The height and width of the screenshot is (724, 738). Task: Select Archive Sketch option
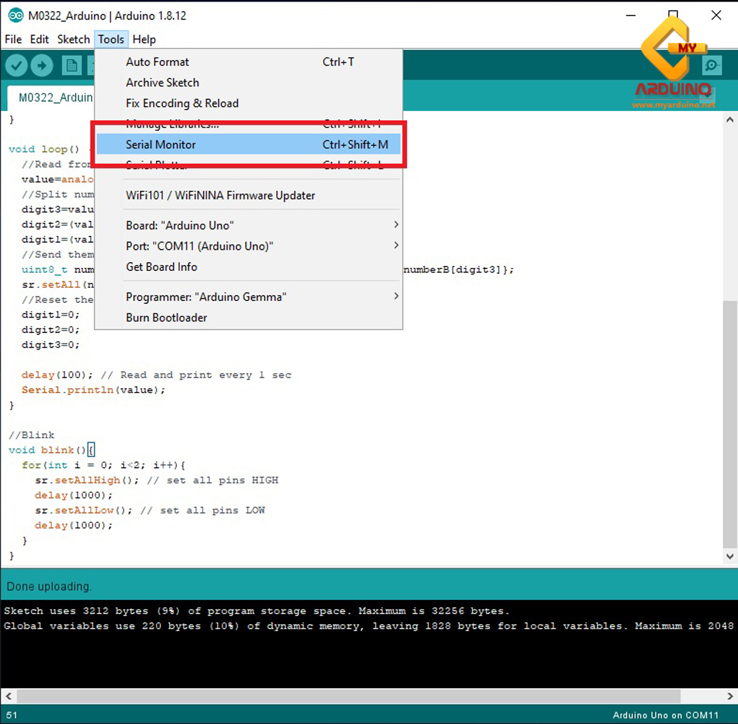pyautogui.click(x=162, y=83)
